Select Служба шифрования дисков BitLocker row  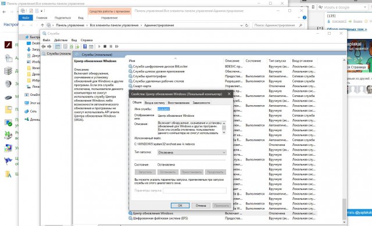pos(222,66)
